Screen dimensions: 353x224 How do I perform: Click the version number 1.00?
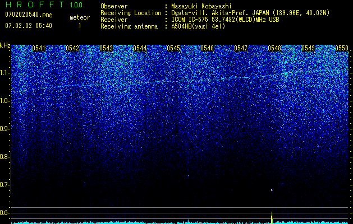[76, 4]
